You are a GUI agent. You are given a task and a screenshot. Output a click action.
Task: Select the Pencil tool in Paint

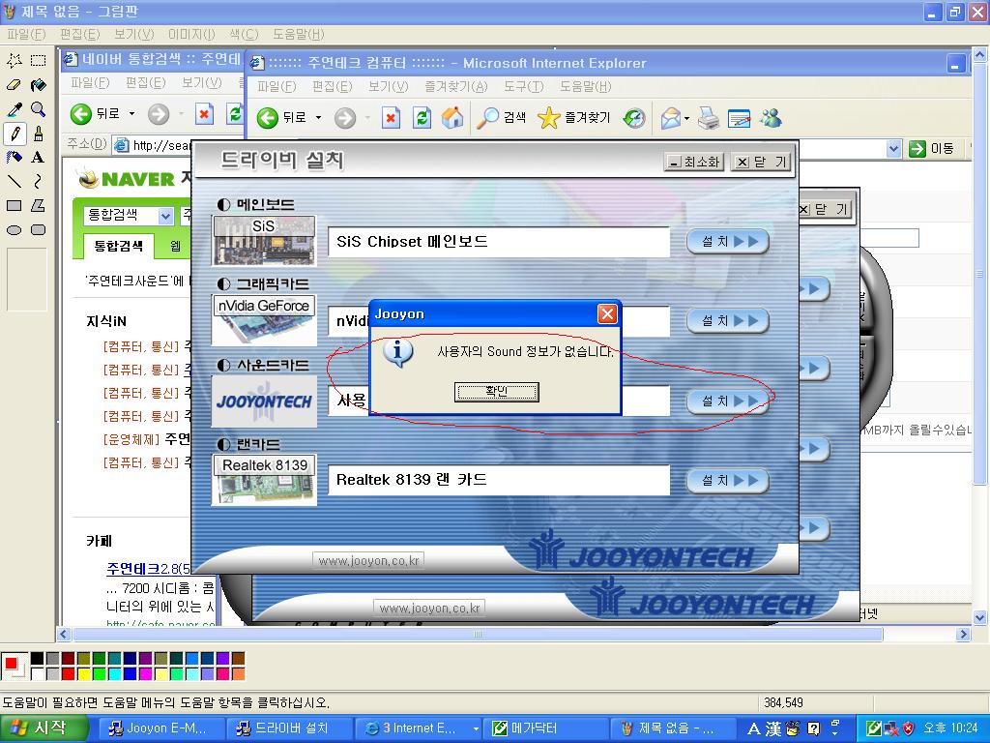coord(15,134)
